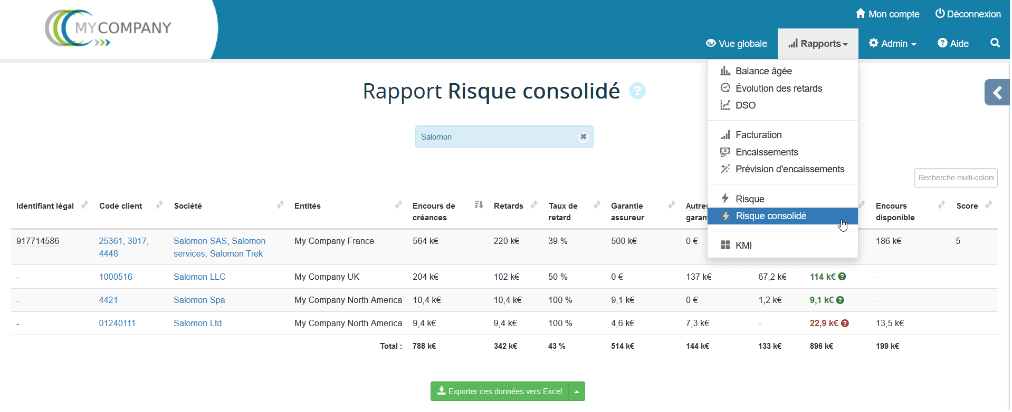Sort table by Société column
Screen dimensions: 1012x412
tap(280, 205)
